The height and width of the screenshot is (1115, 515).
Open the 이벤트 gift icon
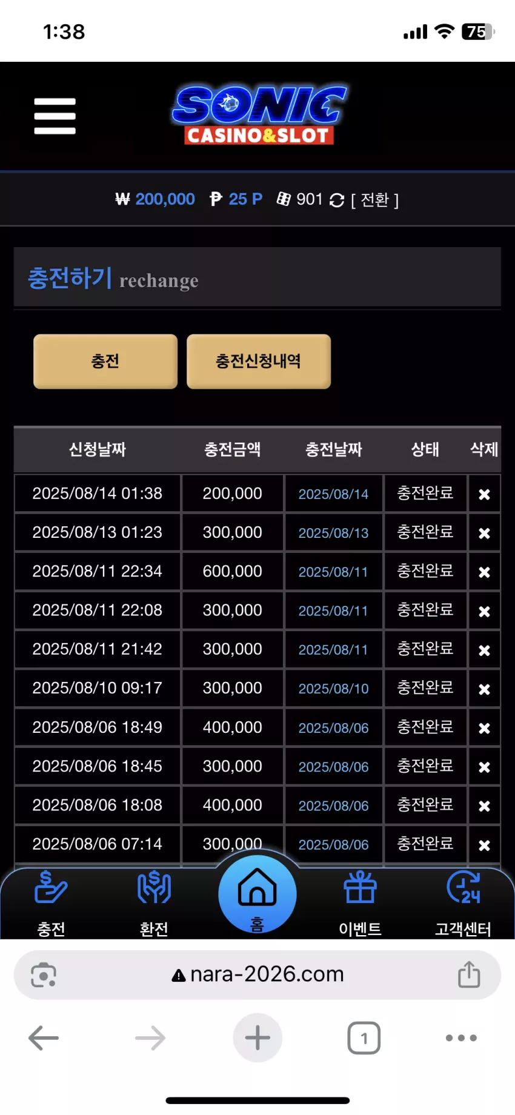[x=360, y=903]
